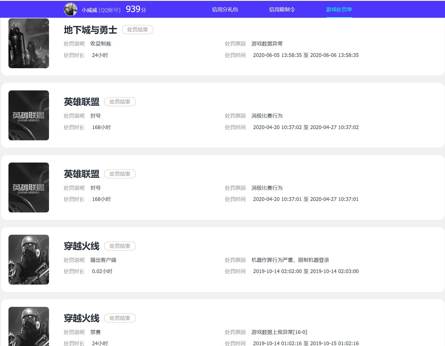Click the username 小威威

coord(89,10)
